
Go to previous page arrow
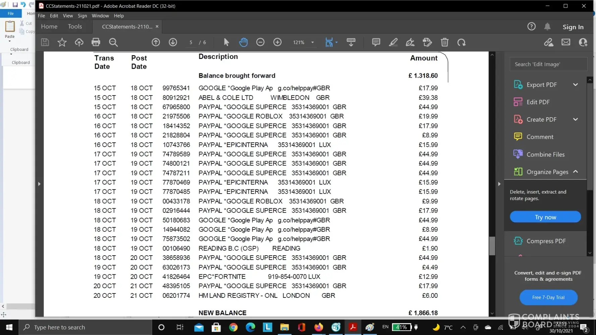point(156,42)
